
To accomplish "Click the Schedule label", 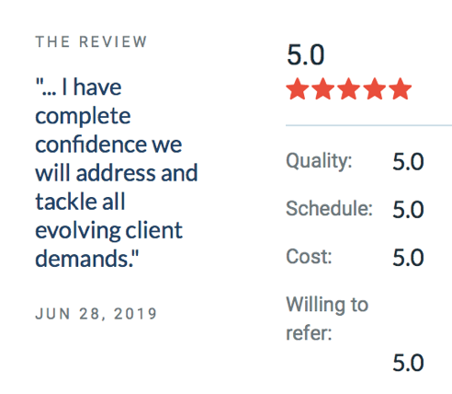I will pos(329,209).
